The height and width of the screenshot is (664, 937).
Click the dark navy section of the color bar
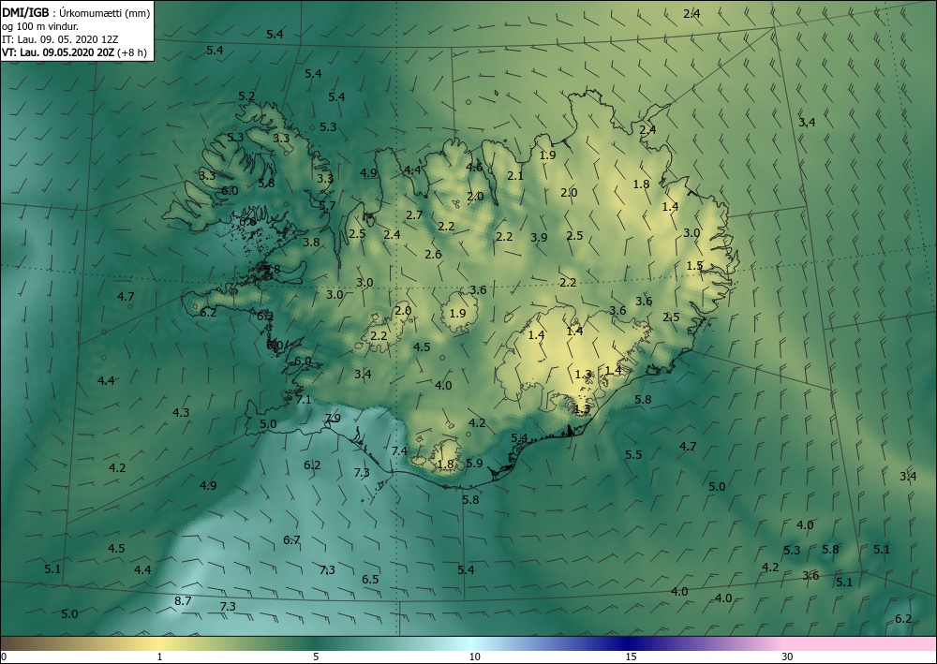tap(628, 643)
